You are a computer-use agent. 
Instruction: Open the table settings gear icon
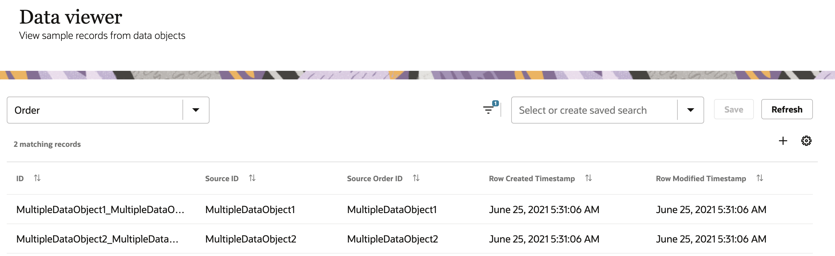806,140
